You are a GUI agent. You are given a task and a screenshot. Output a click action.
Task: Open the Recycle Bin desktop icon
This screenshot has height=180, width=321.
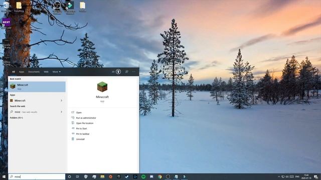(6, 6)
